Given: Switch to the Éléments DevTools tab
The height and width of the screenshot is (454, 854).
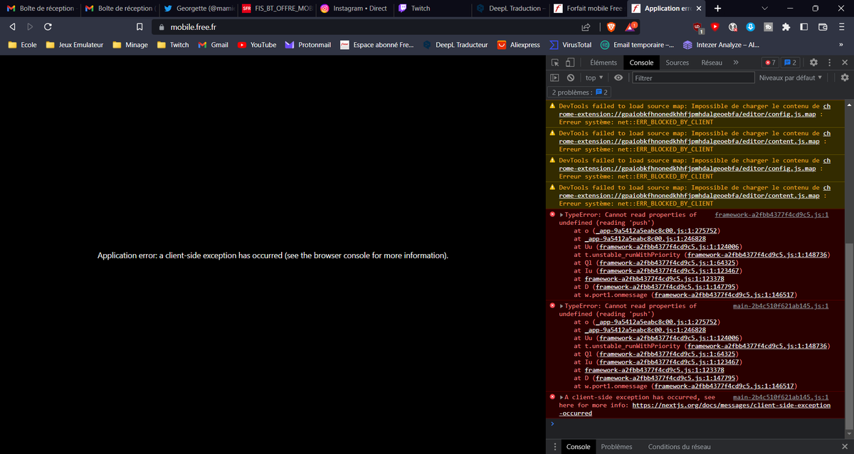Looking at the screenshot, I should point(603,63).
